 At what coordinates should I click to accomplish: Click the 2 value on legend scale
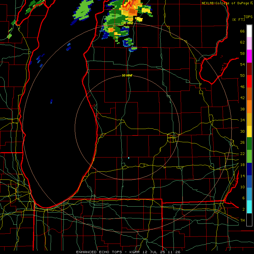[243, 209]
